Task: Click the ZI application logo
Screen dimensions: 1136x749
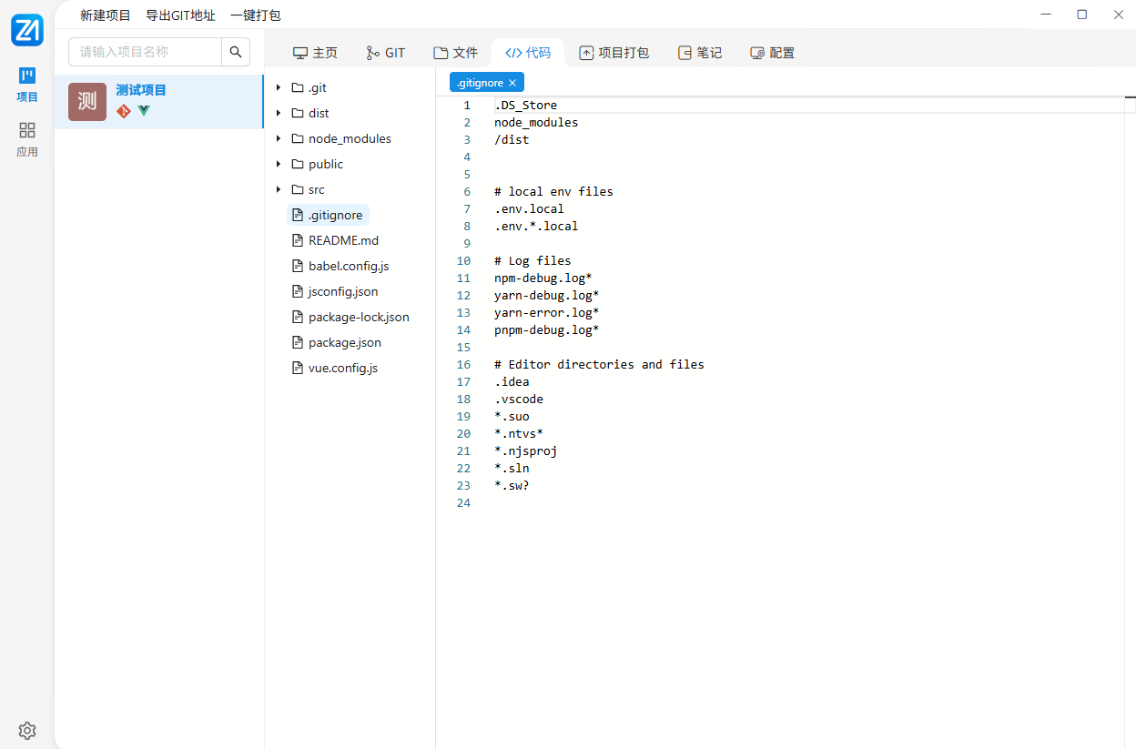Action: tap(27, 30)
